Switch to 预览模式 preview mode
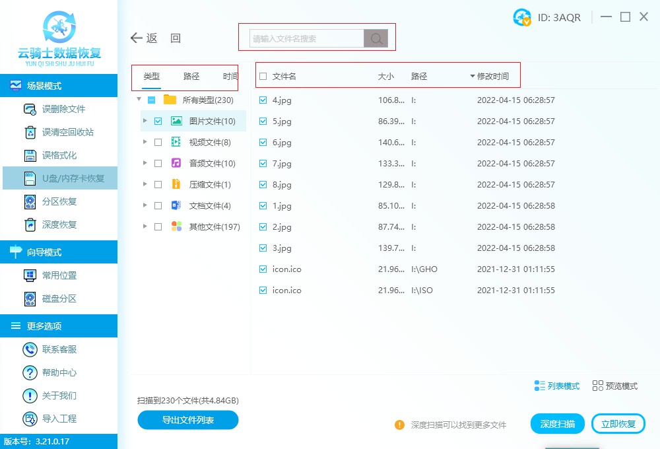 [x=615, y=386]
